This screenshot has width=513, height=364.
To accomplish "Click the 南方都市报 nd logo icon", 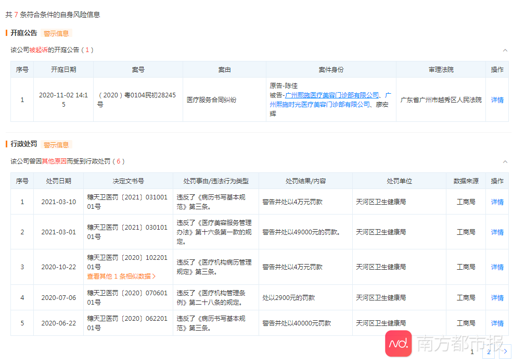I will 399,343.
